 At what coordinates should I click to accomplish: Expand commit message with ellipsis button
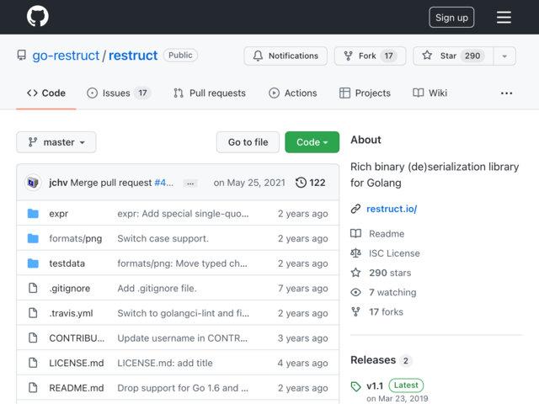(190, 183)
